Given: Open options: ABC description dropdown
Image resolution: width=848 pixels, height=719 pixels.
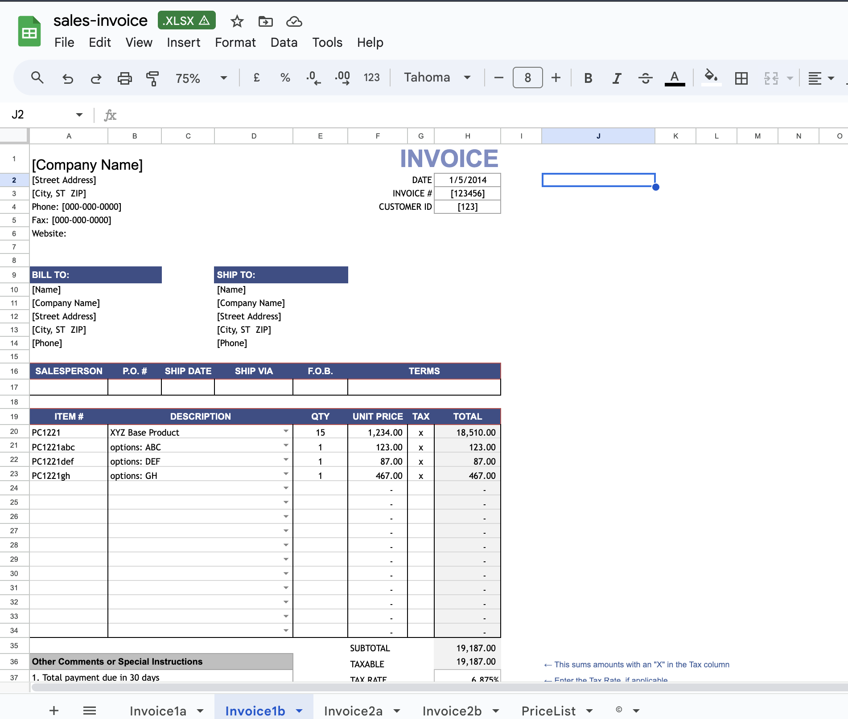Looking at the screenshot, I should coord(286,445).
